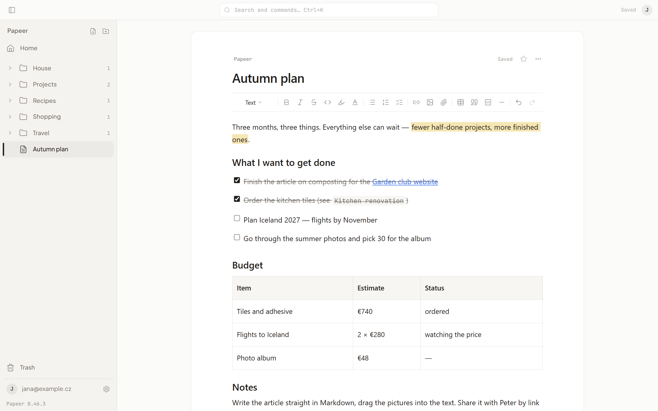The width and height of the screenshot is (658, 411).
Task: Uncheck the kitchen tiles task
Action: coord(237,199)
